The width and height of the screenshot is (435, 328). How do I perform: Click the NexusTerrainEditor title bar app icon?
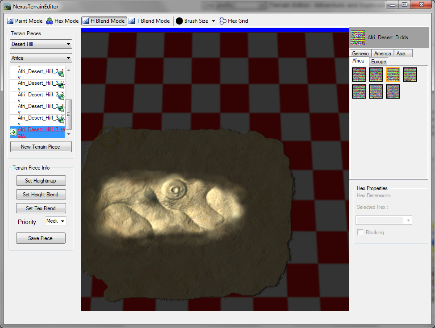pyautogui.click(x=7, y=6)
